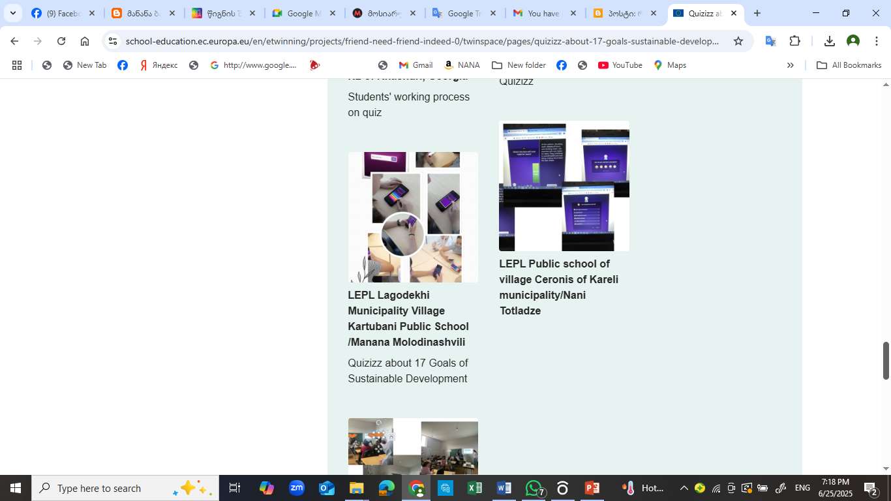Open Chrome's three-dot menu

point(877,41)
